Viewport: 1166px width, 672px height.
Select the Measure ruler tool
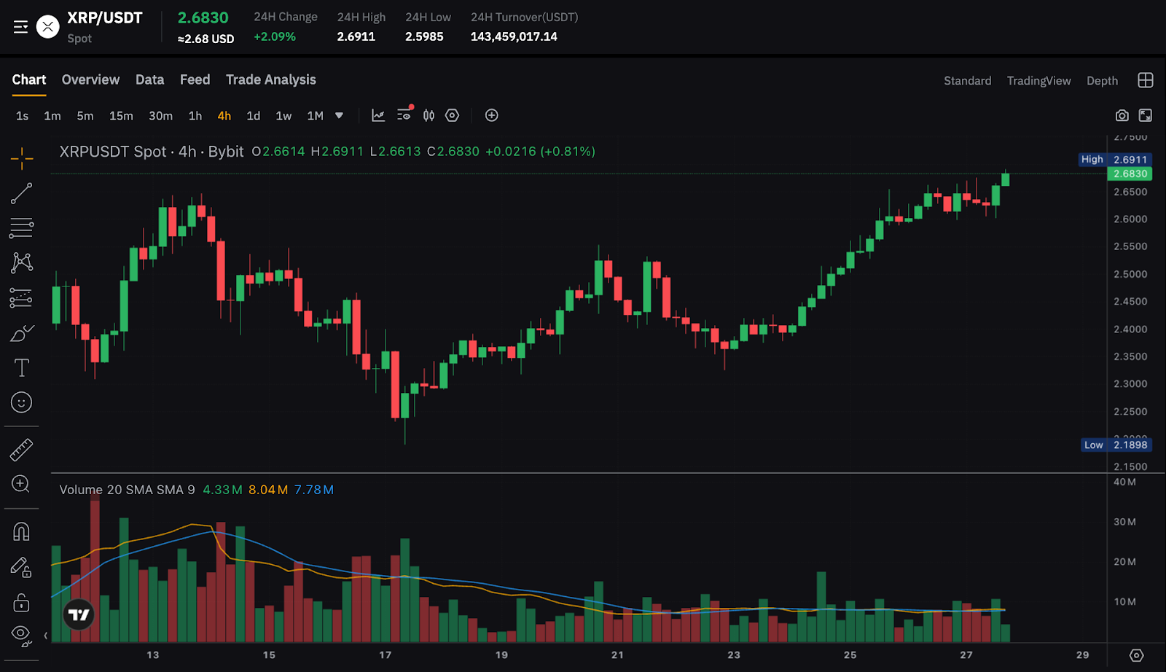coord(21,449)
